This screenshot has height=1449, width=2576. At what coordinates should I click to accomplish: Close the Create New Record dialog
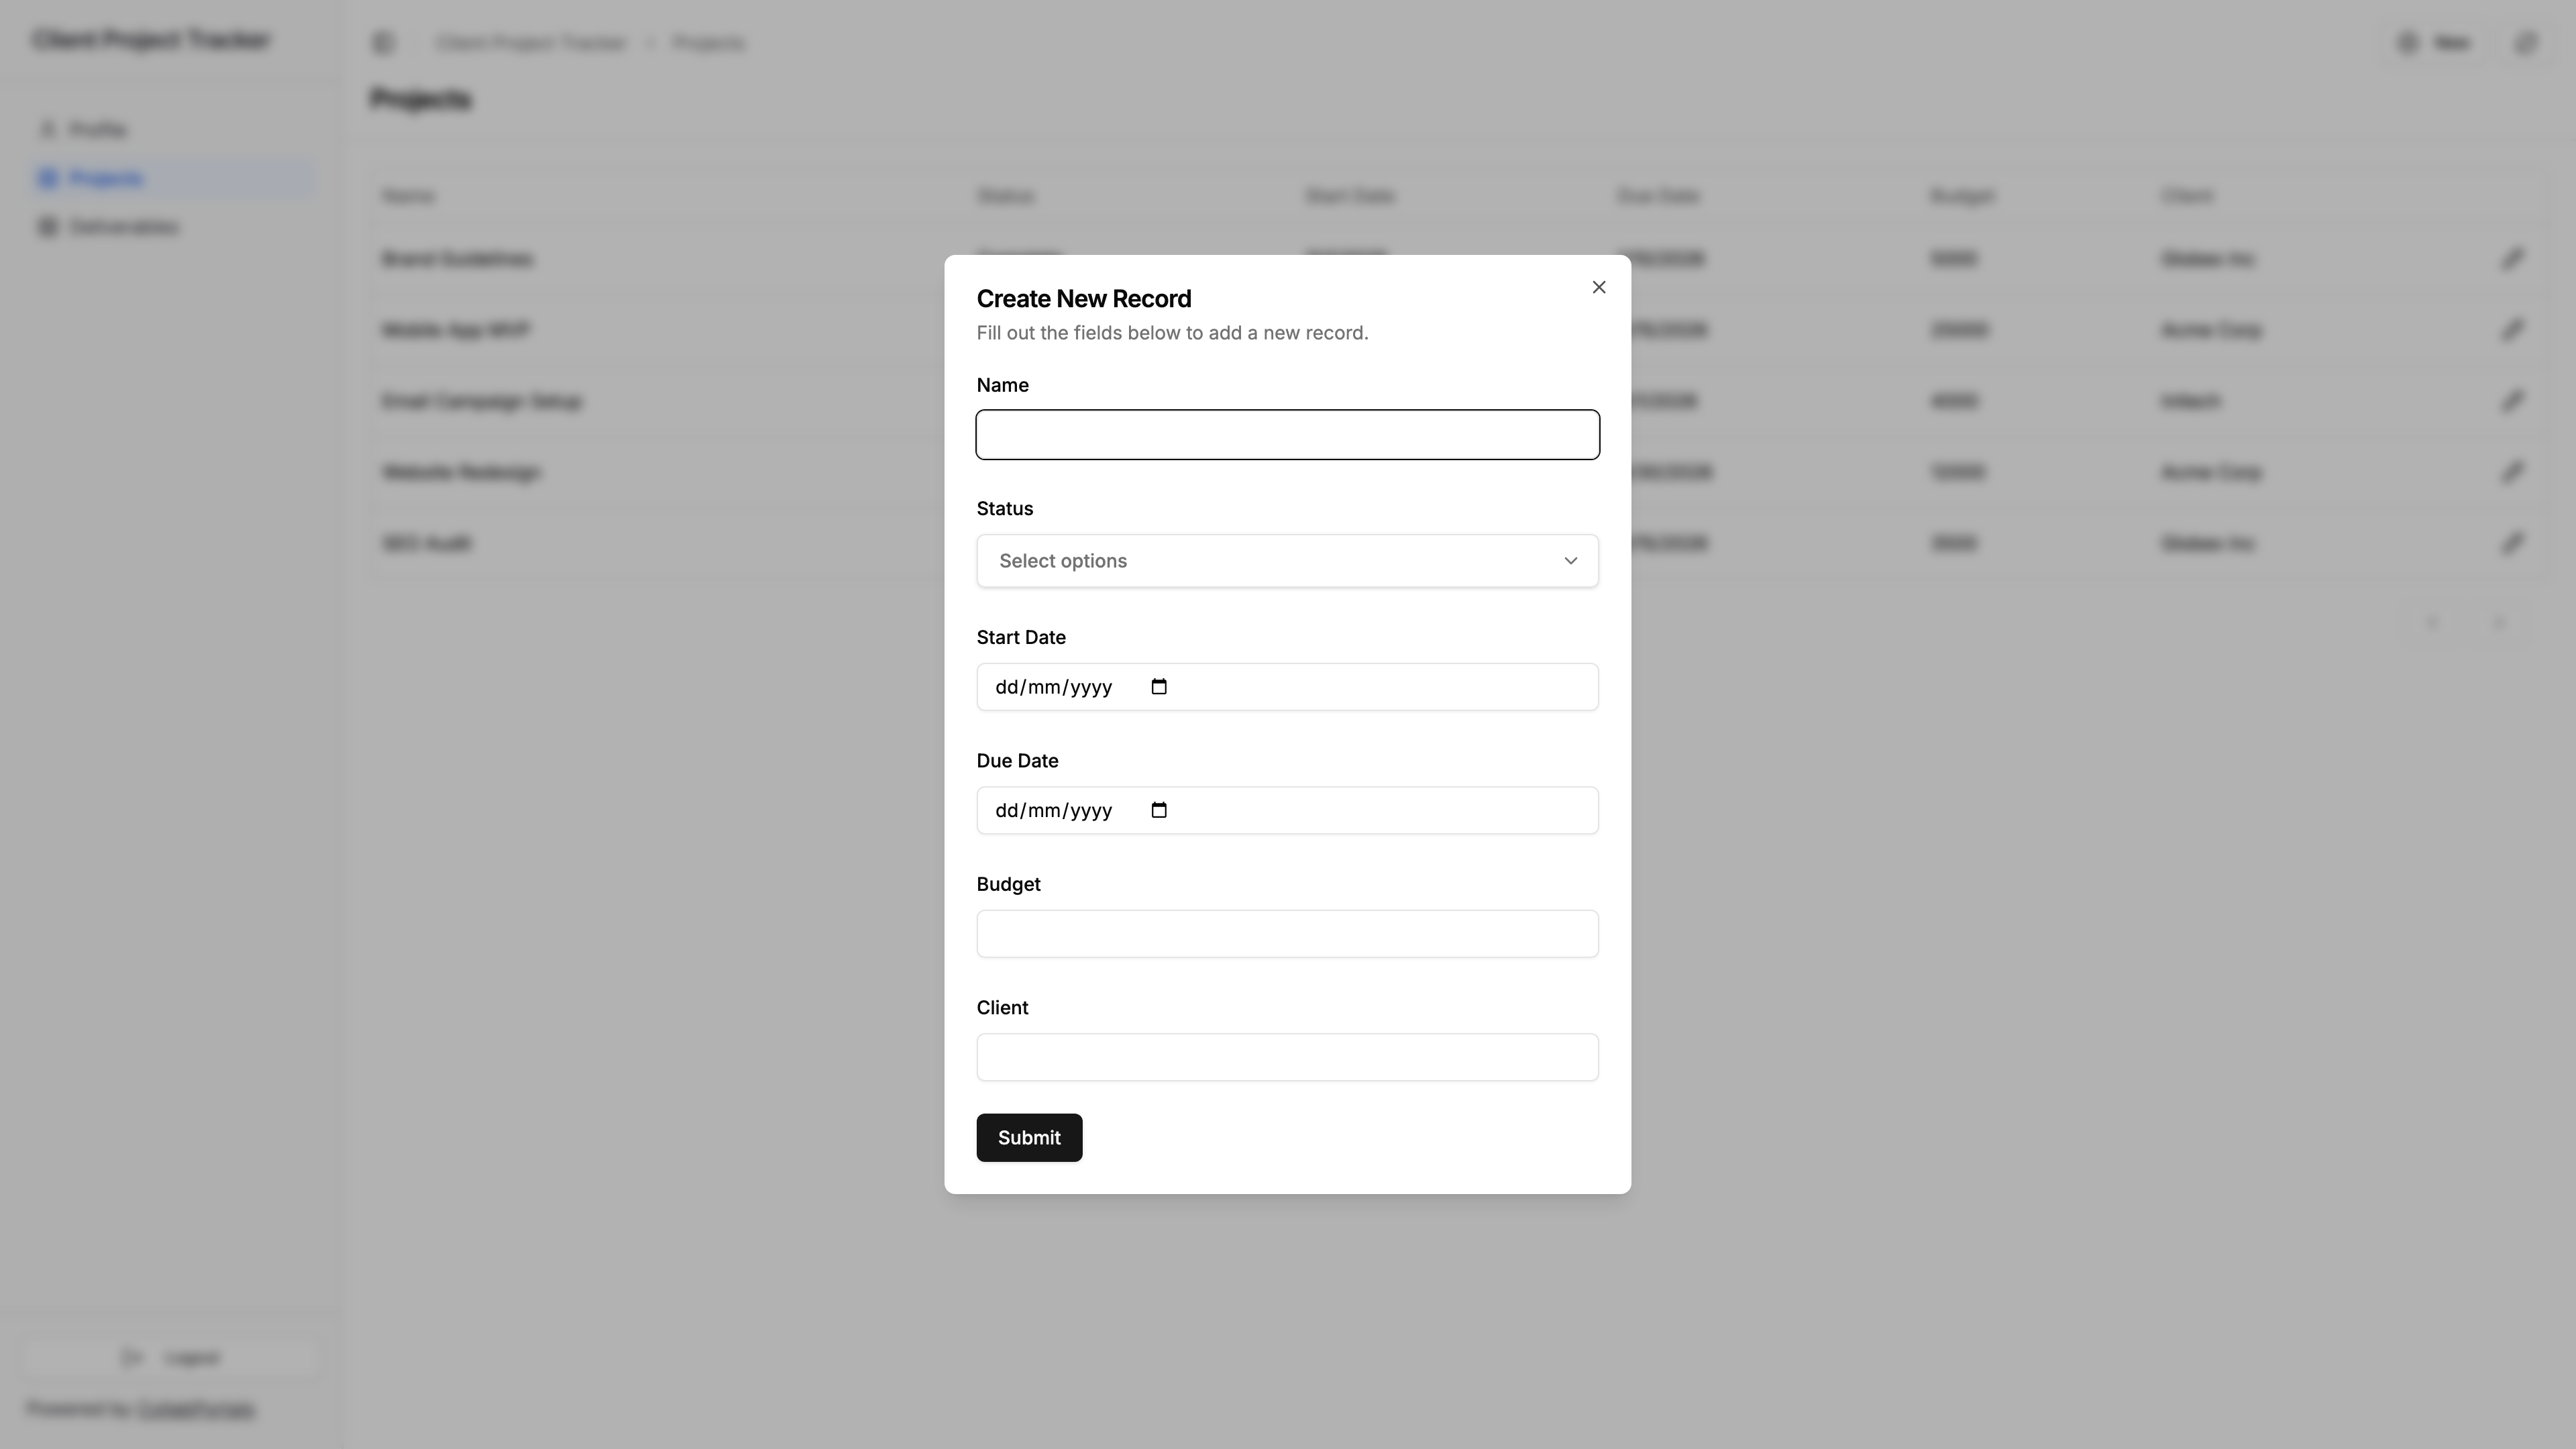(1598, 287)
